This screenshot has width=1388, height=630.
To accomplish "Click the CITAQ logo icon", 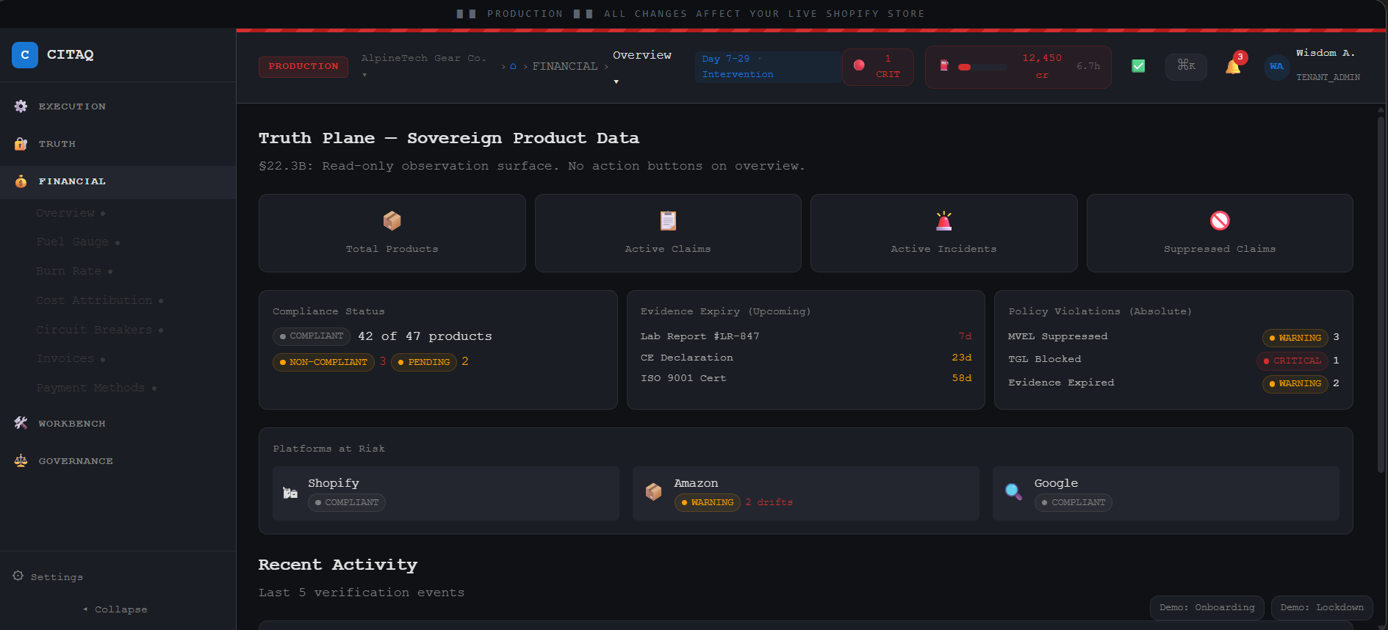I will (25, 55).
